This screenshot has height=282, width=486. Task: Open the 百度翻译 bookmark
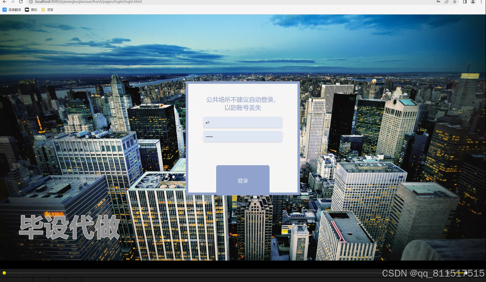(x=12, y=10)
